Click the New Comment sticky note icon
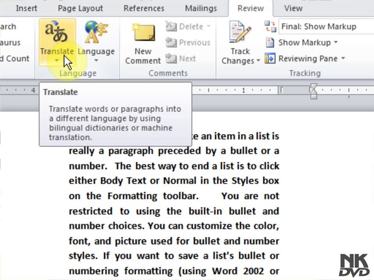The height and width of the screenshot is (280, 374). (x=143, y=33)
